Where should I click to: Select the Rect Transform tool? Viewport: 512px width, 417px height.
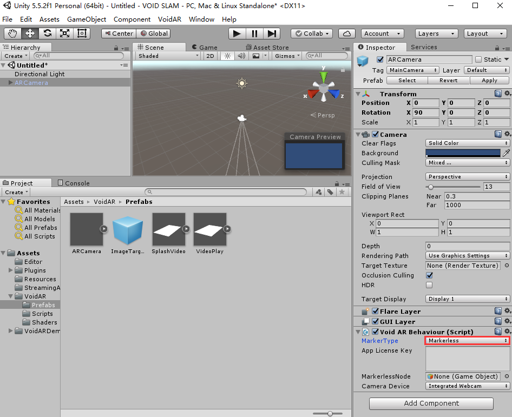[x=82, y=34]
